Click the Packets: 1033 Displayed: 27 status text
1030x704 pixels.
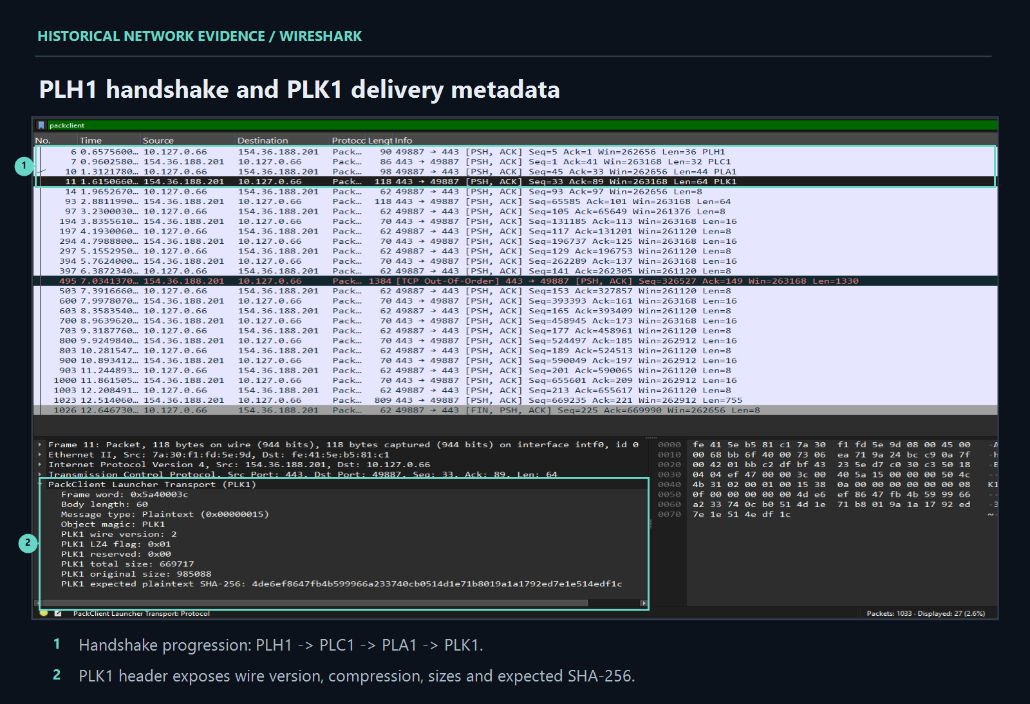pos(926,614)
